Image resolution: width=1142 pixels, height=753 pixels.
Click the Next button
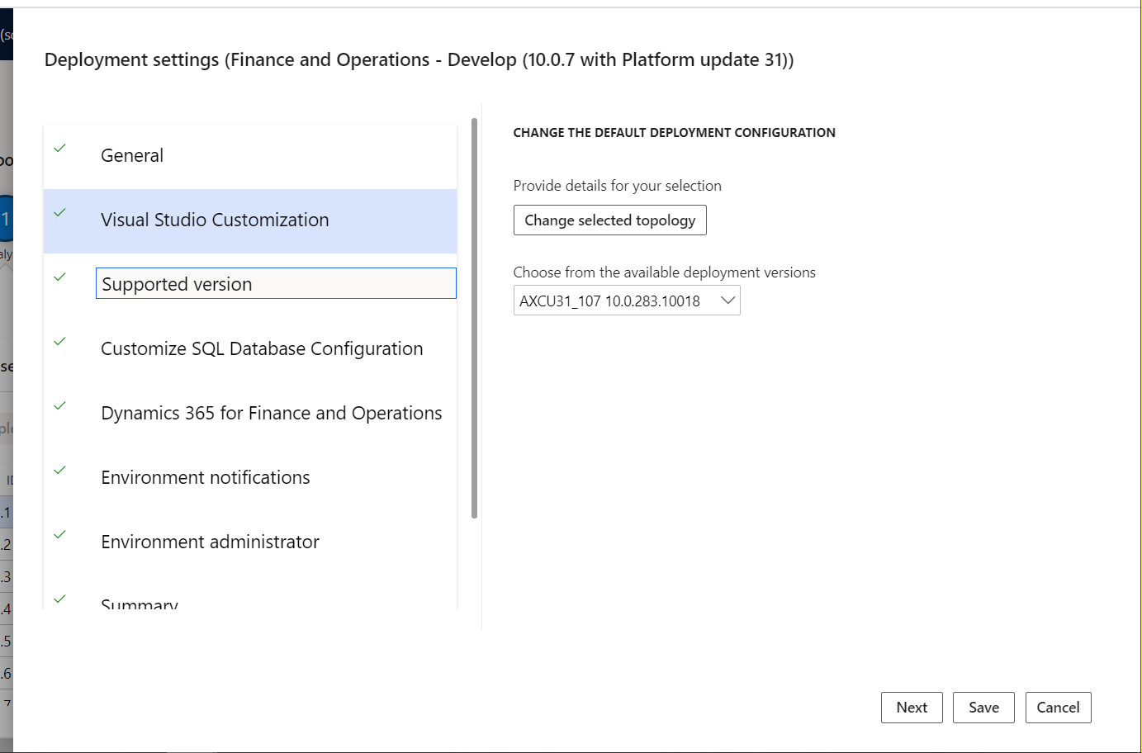coord(912,708)
